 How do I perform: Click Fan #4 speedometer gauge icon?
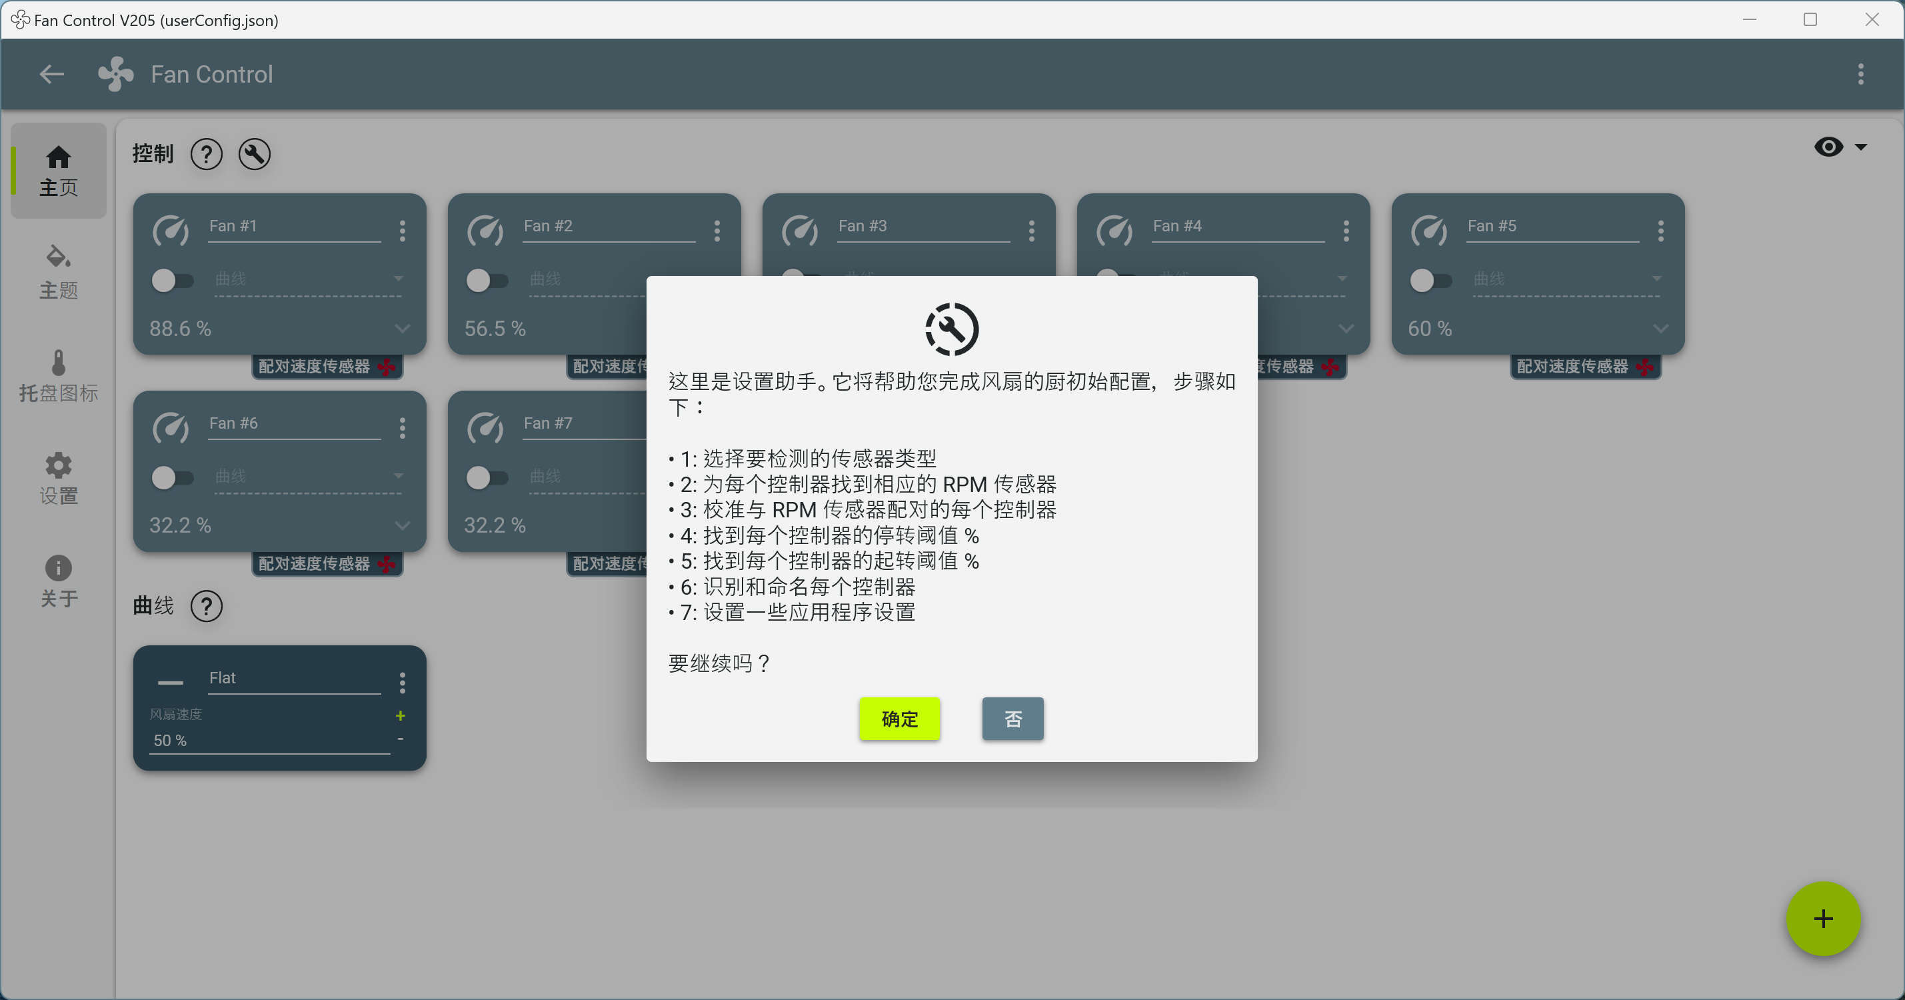coord(1114,231)
